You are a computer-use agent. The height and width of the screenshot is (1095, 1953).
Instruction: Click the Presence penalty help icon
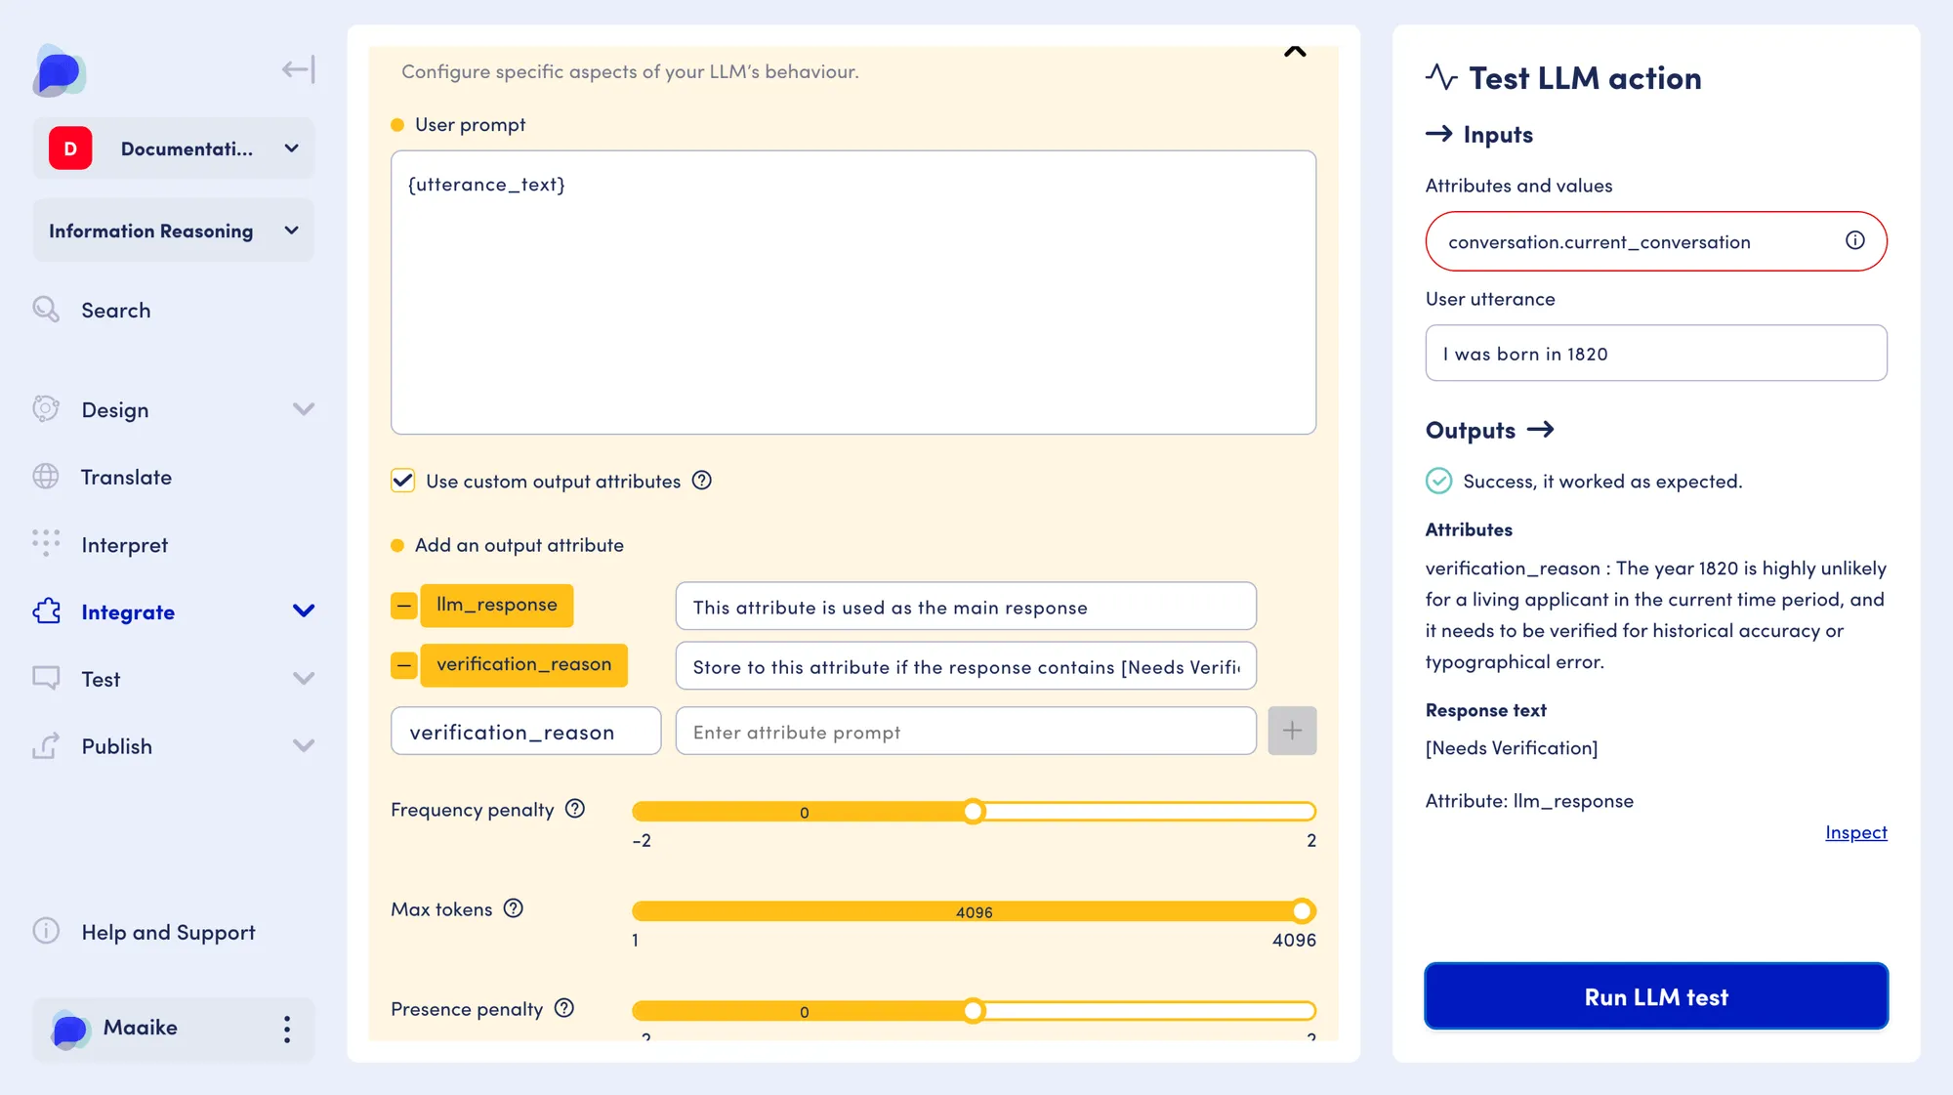564,1008
